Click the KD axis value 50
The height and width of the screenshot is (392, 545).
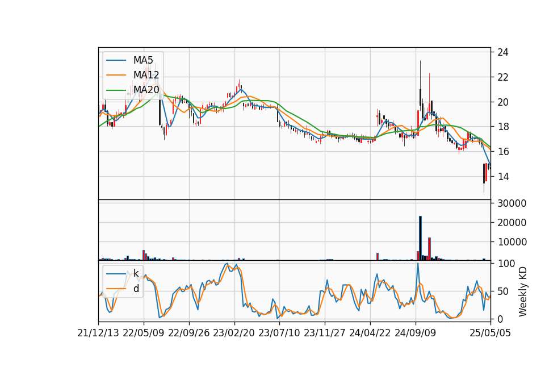click(x=502, y=291)
